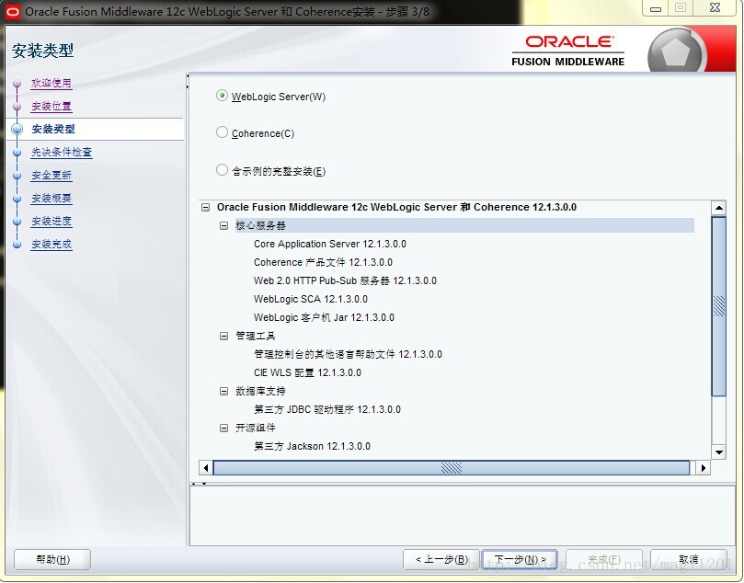Jump to the 安全更新 step
The width and height of the screenshot is (744, 583).
[52, 176]
